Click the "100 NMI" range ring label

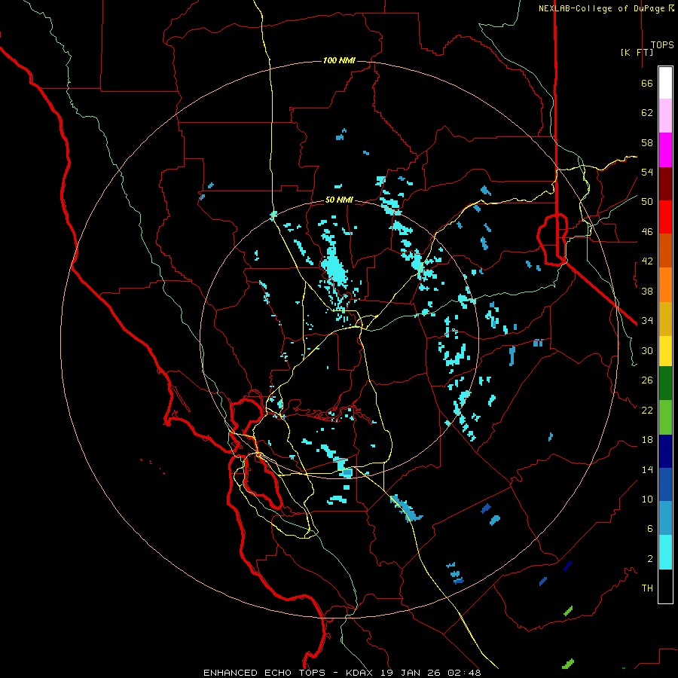[x=339, y=60]
